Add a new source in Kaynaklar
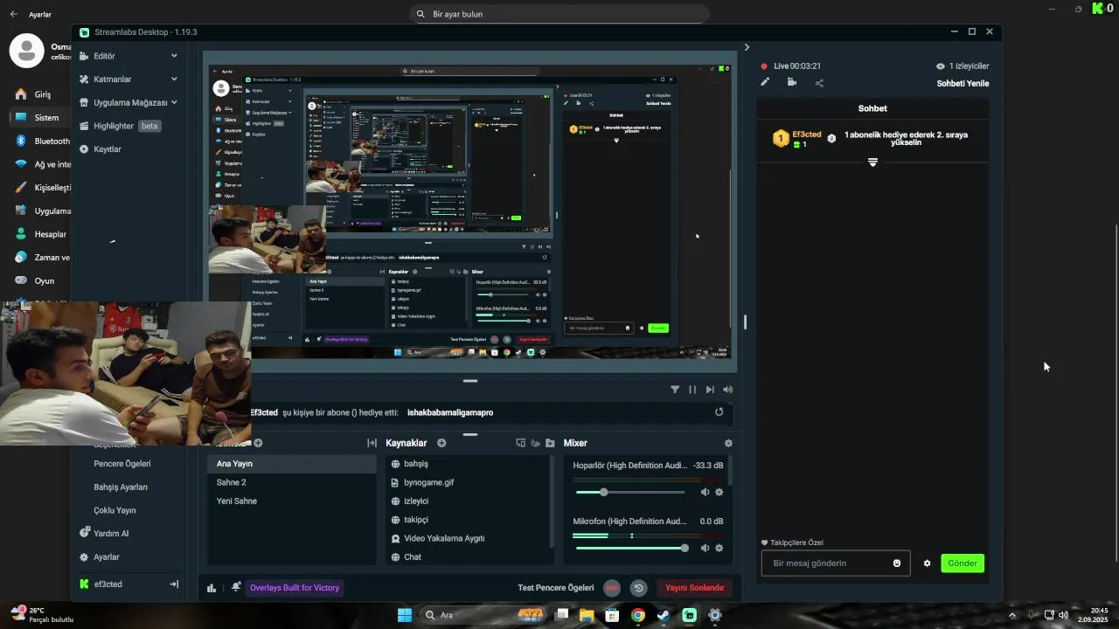Screen dimensions: 1119x629 (x=441, y=443)
